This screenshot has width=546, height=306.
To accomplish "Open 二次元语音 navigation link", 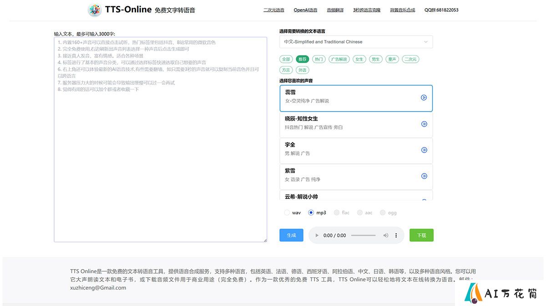I will pyautogui.click(x=274, y=10).
